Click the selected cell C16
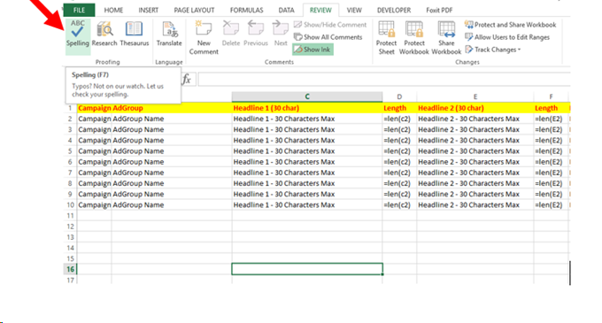This screenshot has height=323, width=602. pos(307,269)
